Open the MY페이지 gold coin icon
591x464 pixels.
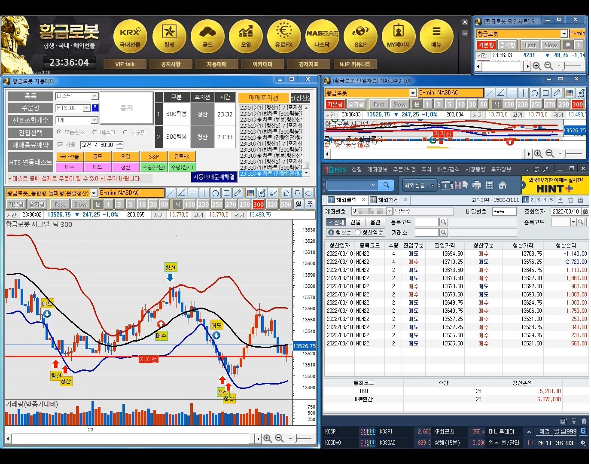(x=399, y=37)
